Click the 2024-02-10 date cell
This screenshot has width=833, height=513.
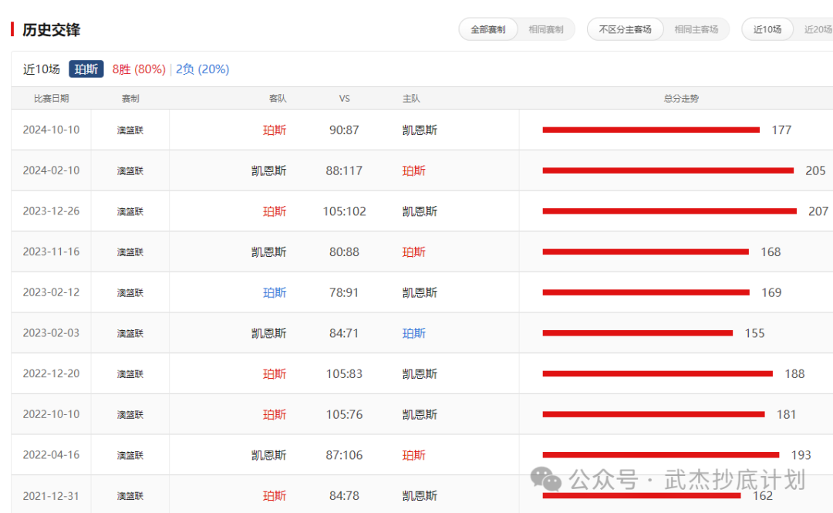click(51, 170)
